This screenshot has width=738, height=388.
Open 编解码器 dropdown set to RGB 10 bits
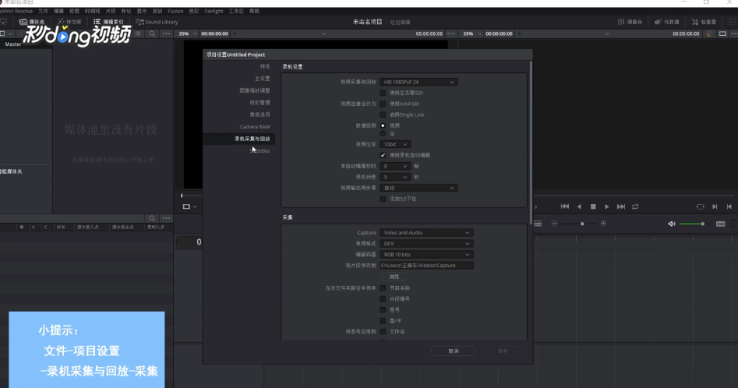coord(426,255)
